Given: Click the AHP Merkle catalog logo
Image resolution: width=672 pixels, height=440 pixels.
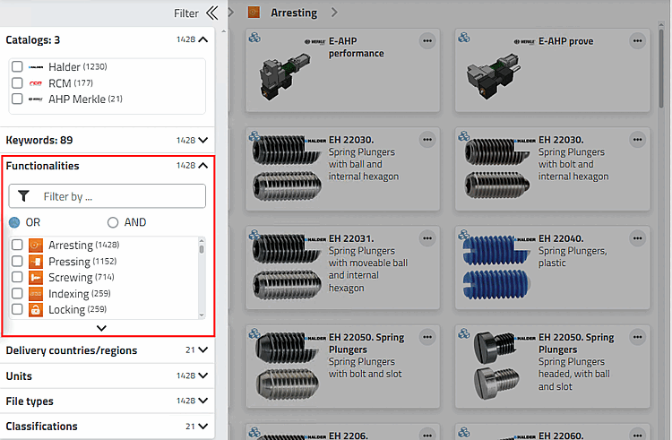Looking at the screenshot, I should click(x=36, y=99).
